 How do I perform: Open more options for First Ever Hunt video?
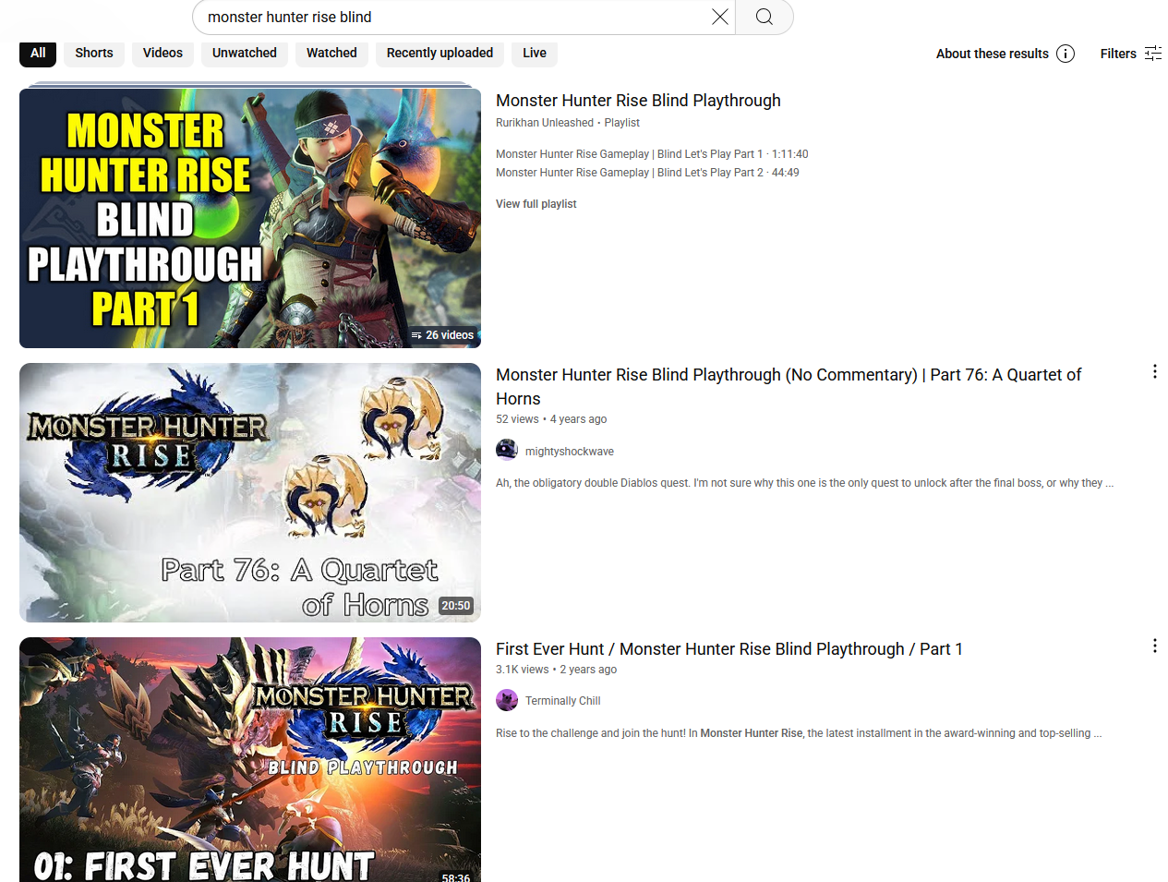click(1154, 646)
